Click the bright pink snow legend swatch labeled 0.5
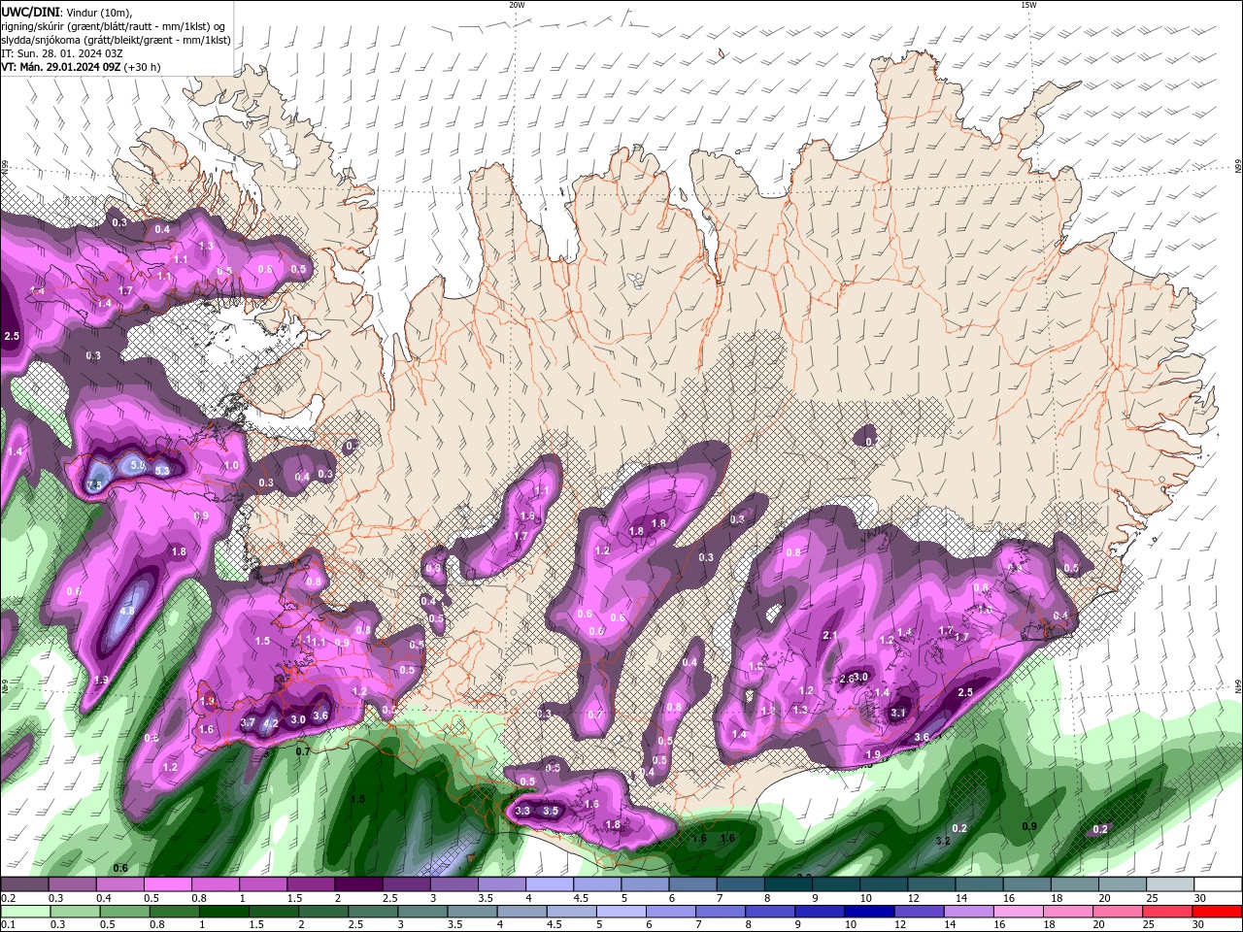 click(167, 884)
